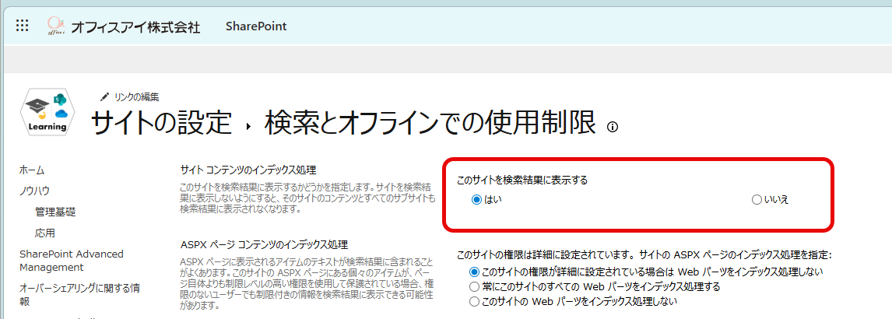Open ノウハウ in the left navigation
892x319 pixels.
coord(35,191)
